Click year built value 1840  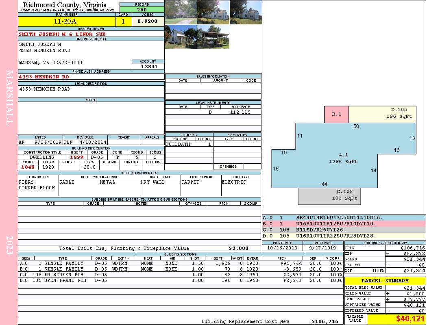point(28,167)
